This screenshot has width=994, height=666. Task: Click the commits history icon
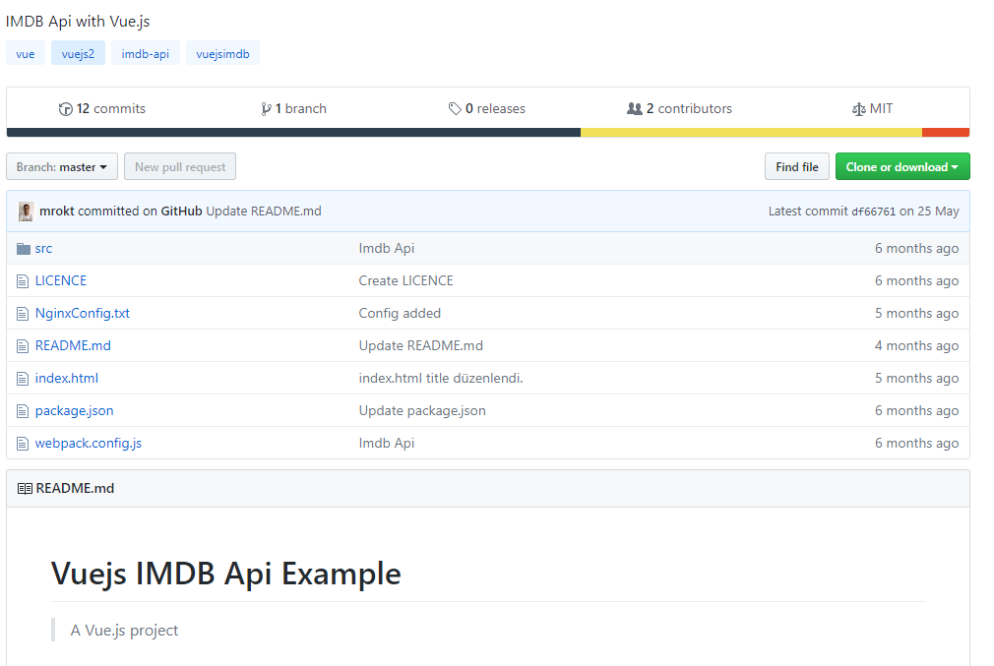(x=65, y=108)
